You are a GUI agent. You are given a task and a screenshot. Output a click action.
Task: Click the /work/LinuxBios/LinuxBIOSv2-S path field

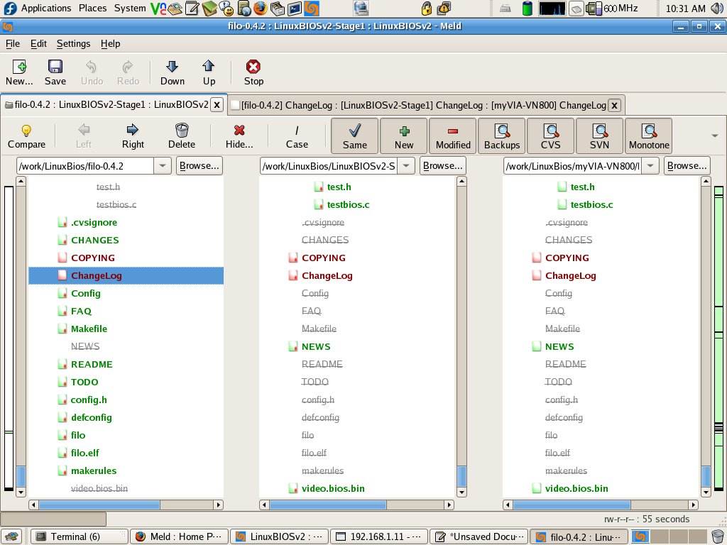[329, 166]
